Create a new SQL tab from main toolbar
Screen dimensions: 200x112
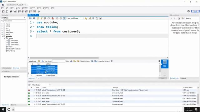(x=3, y=11)
